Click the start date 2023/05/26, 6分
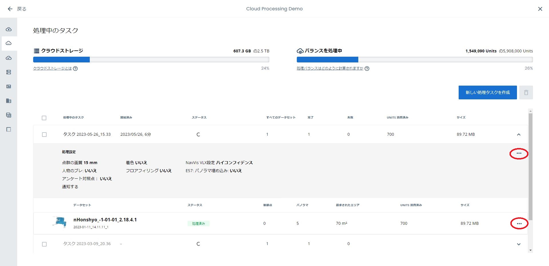Screen dimensions: 549x266 click(x=136, y=134)
